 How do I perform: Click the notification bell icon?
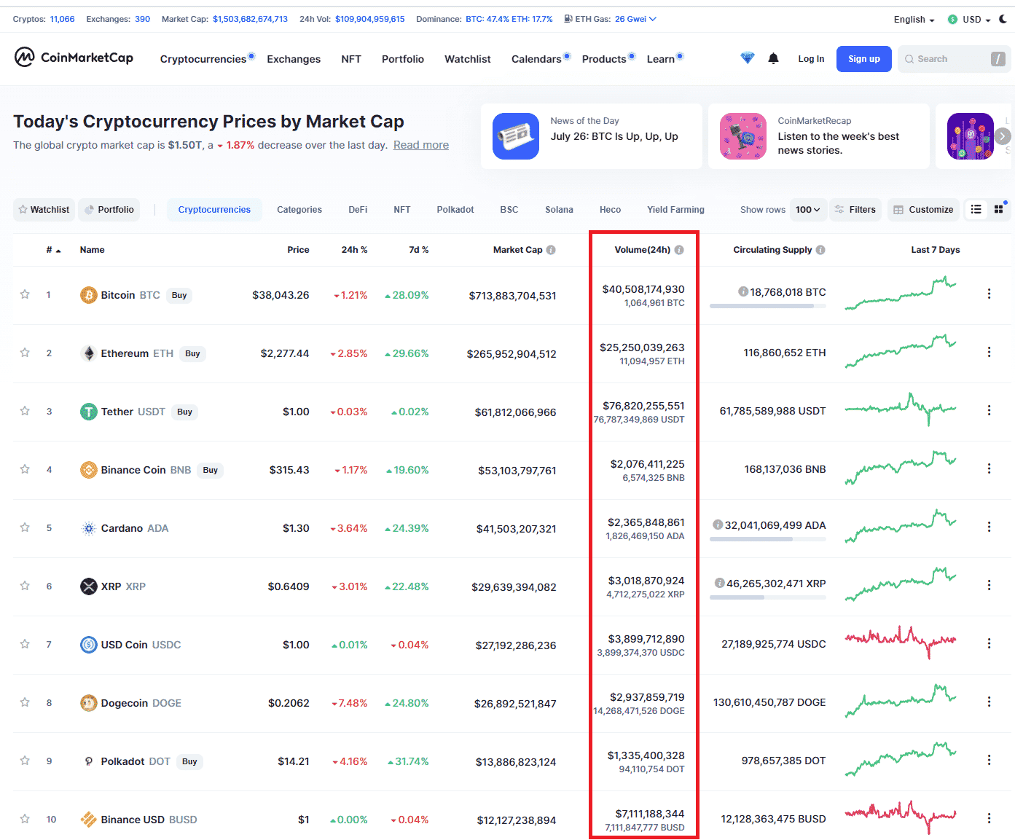(773, 58)
